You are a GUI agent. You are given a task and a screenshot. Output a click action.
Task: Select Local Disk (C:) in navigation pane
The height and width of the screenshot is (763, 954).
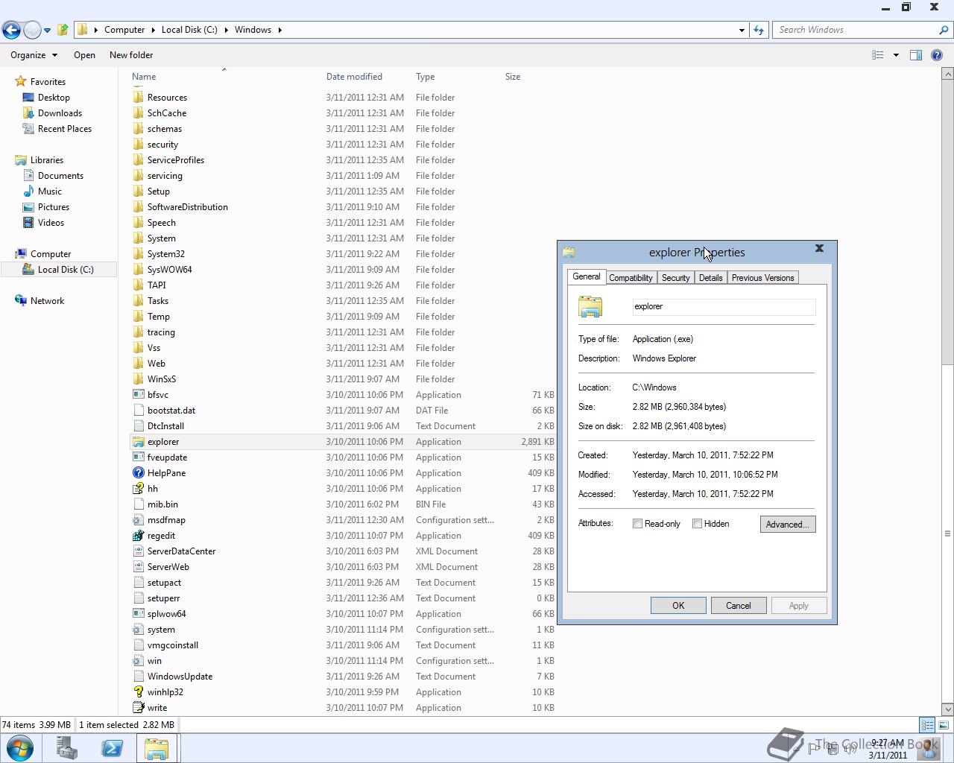58,270
